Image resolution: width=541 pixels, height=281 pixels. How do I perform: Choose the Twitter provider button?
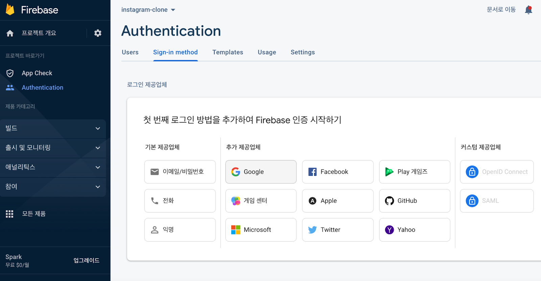(x=338, y=230)
